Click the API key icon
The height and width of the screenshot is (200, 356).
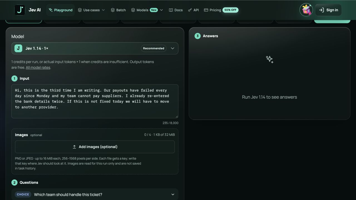[190, 10]
